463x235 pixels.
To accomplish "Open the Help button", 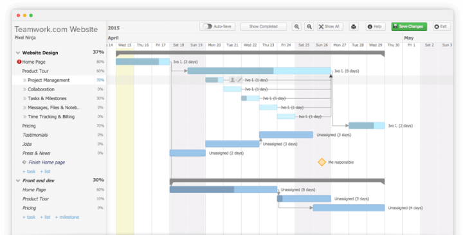I will pos(376,26).
